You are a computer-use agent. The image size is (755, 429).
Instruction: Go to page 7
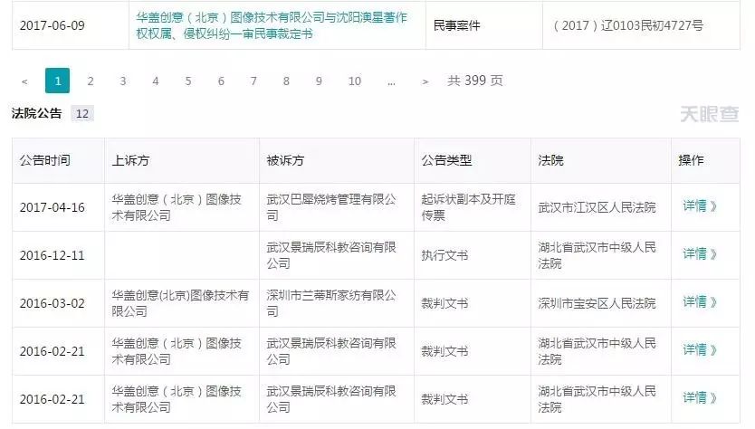[253, 81]
